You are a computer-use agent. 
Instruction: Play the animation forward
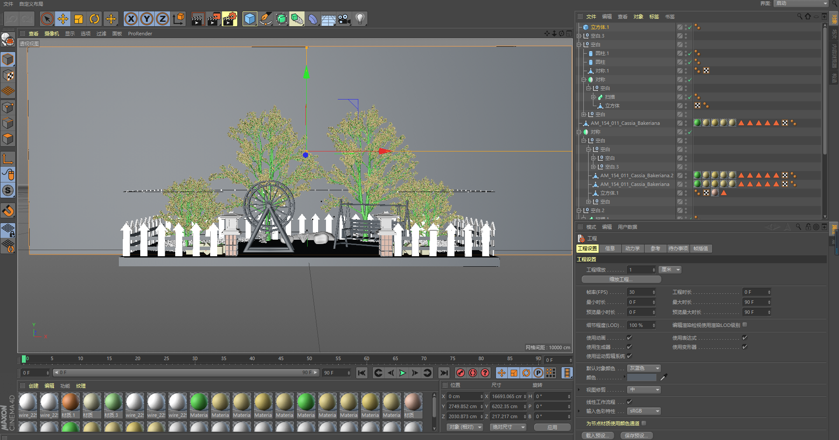tap(402, 373)
